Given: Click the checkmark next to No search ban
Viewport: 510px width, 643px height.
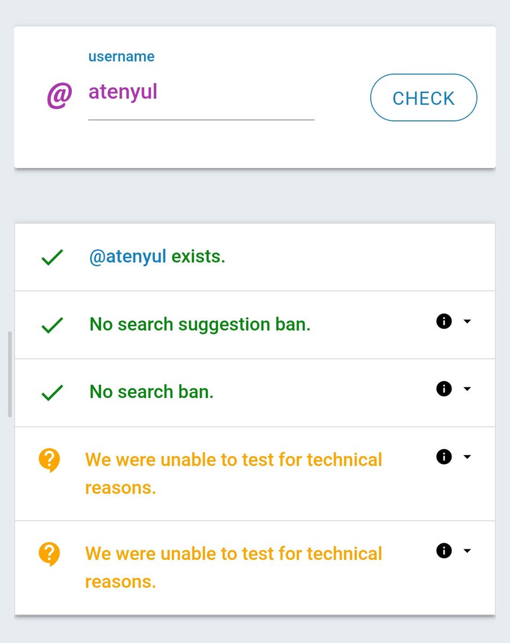Looking at the screenshot, I should (x=52, y=393).
